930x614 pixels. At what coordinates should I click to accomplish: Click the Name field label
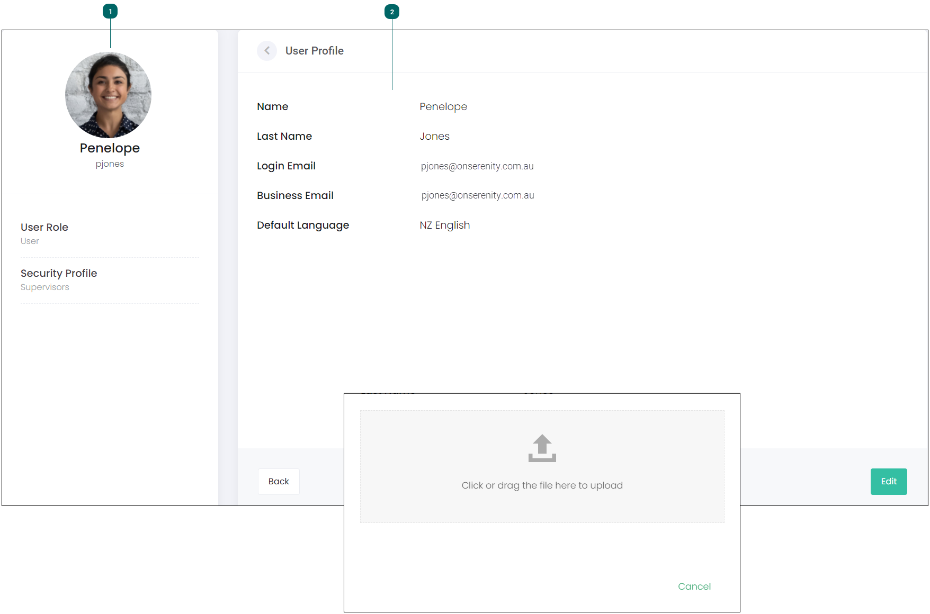pyautogui.click(x=273, y=106)
